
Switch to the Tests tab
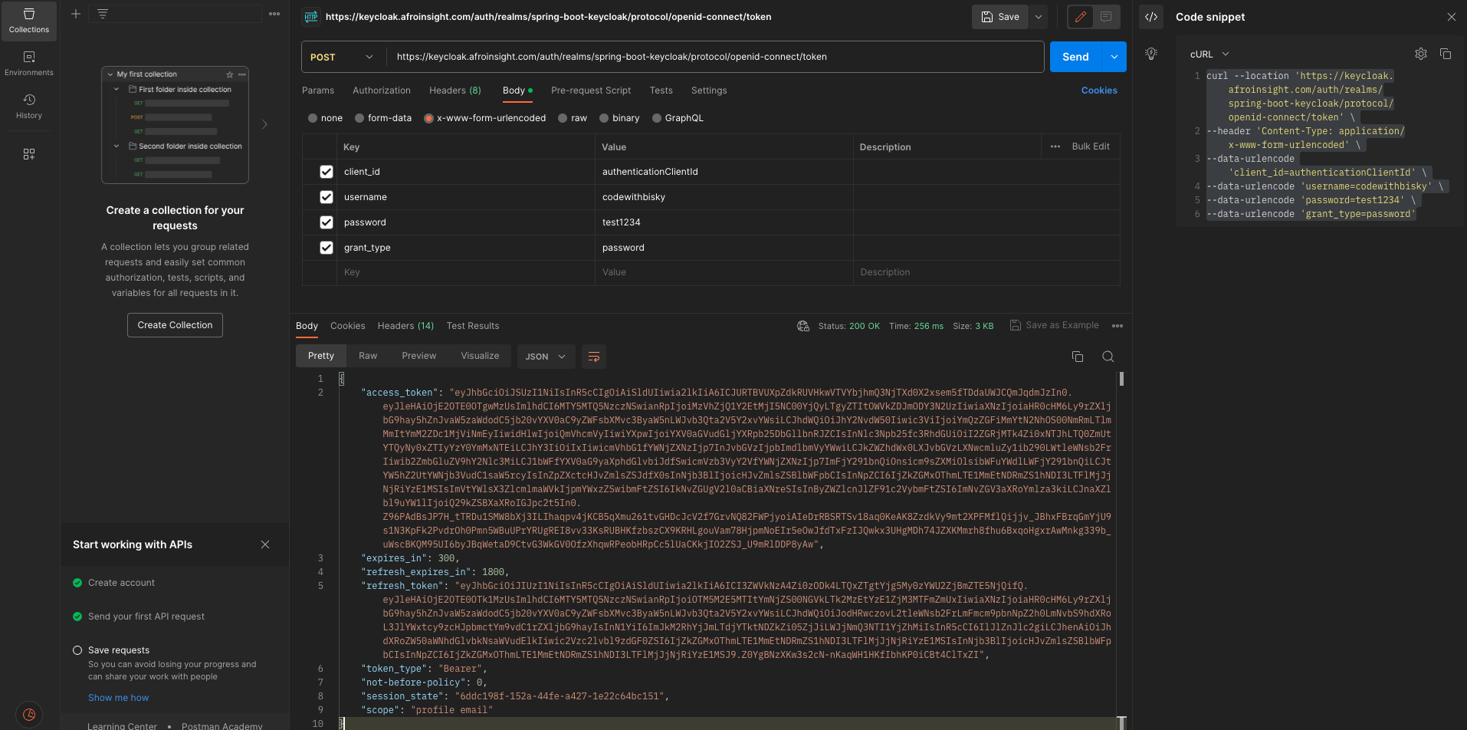coord(661,90)
